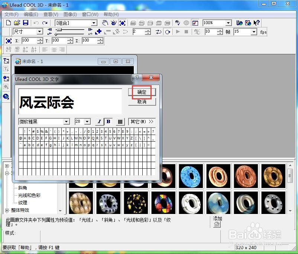The width and height of the screenshot is (298, 254).
Task: Click the 其它(M) >> button
Action: pyautogui.click(x=142, y=122)
